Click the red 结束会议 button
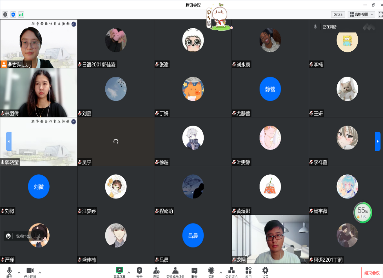Viewport: 383px width, 278px height. pos(372,273)
